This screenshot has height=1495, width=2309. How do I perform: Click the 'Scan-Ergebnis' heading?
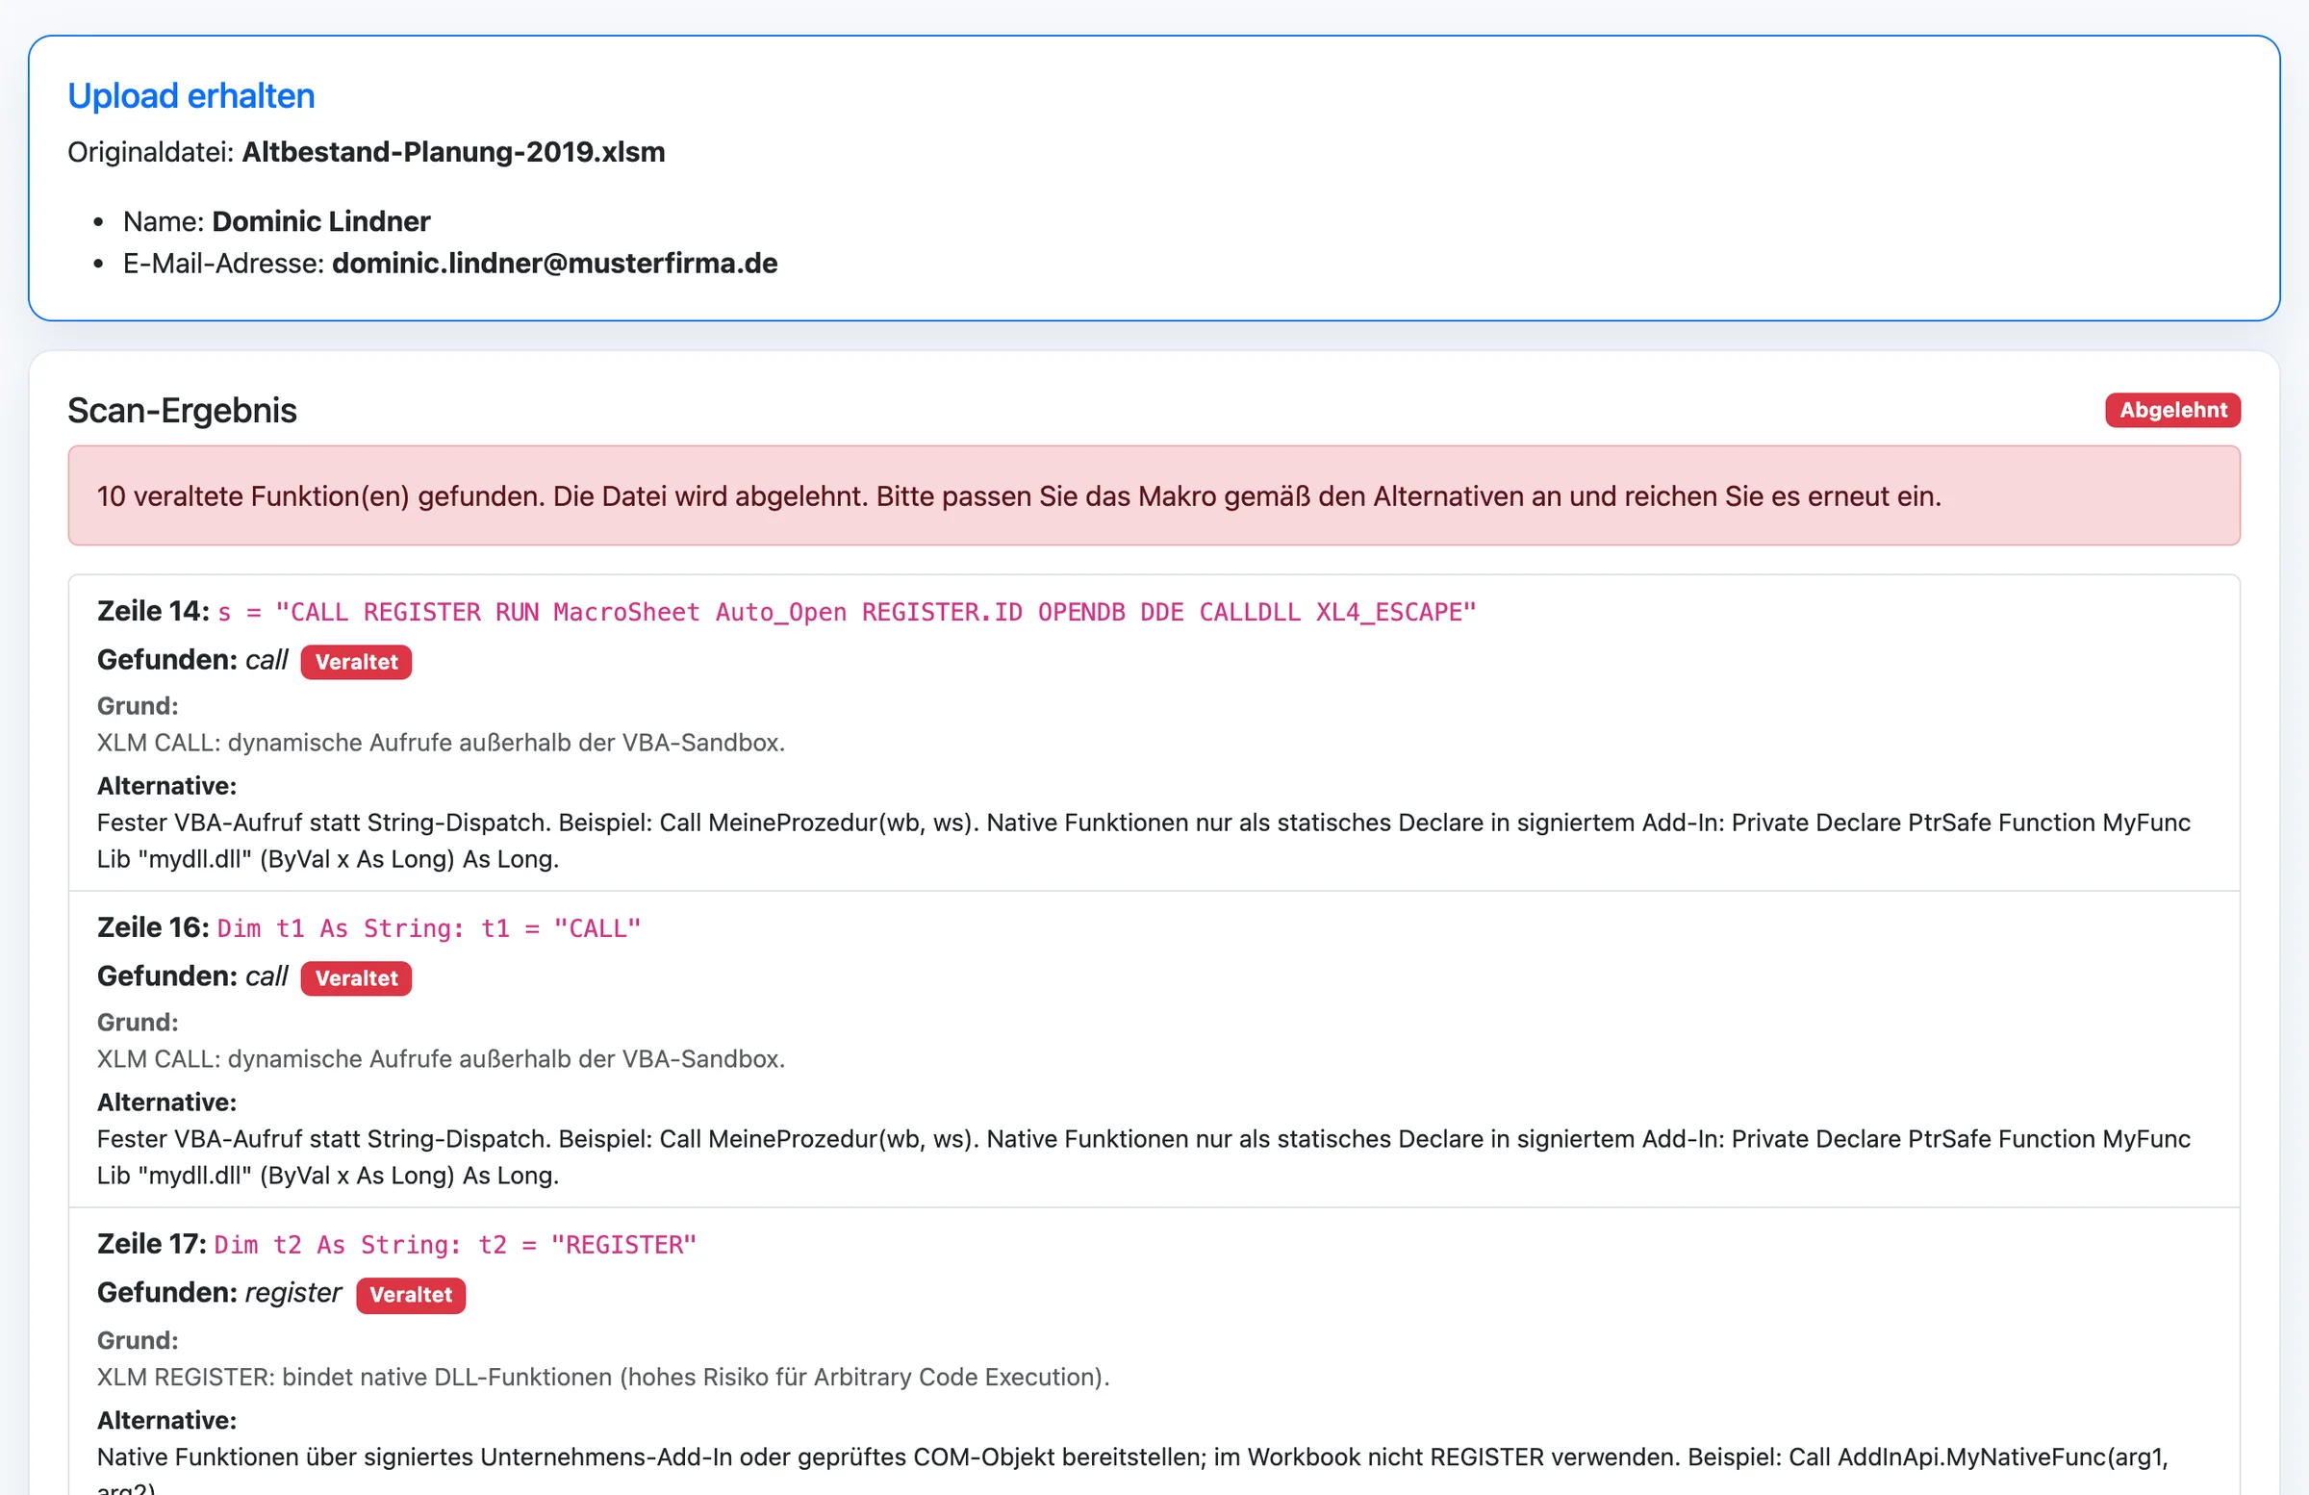183,411
